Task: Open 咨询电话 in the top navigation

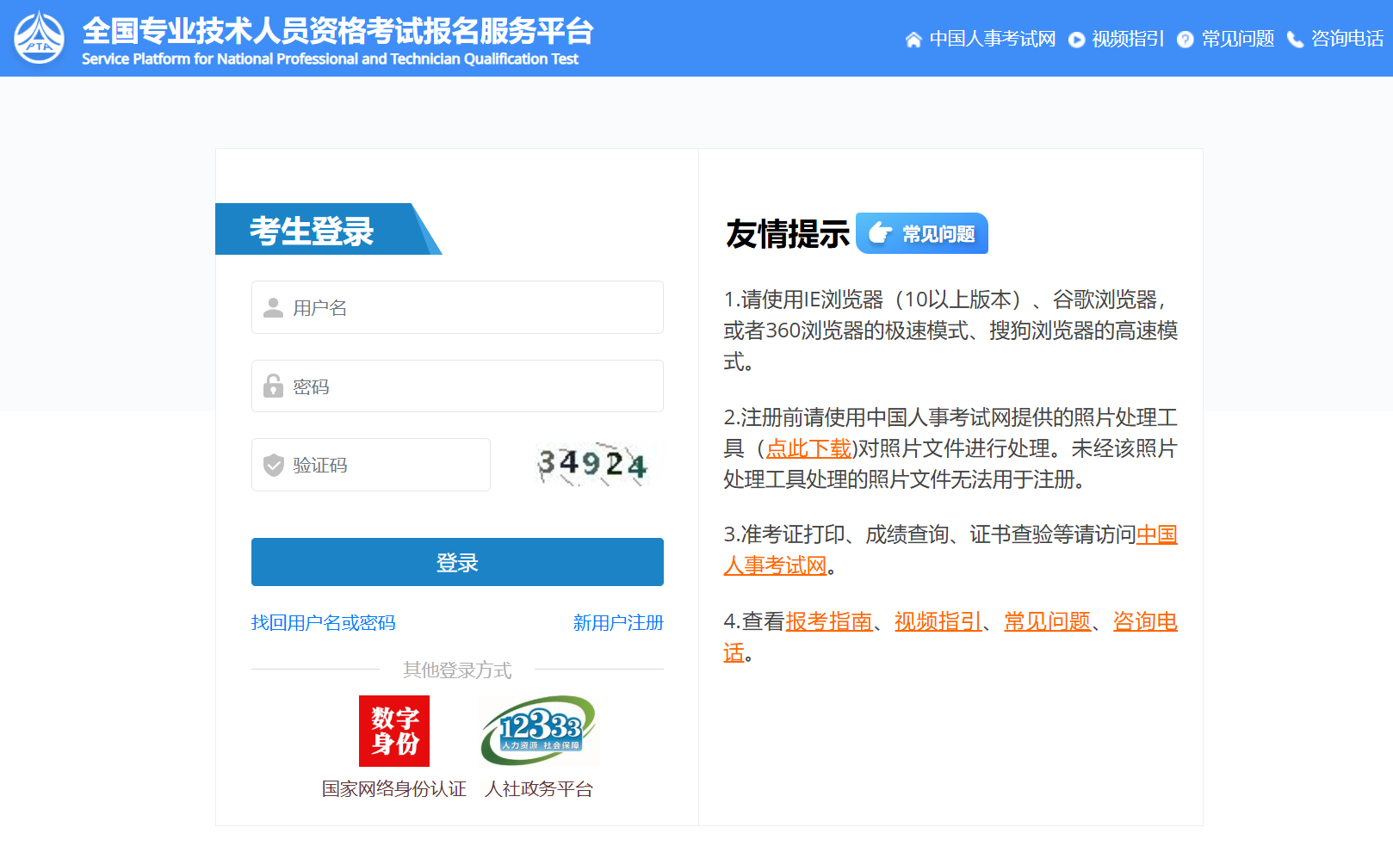Action: (1347, 39)
